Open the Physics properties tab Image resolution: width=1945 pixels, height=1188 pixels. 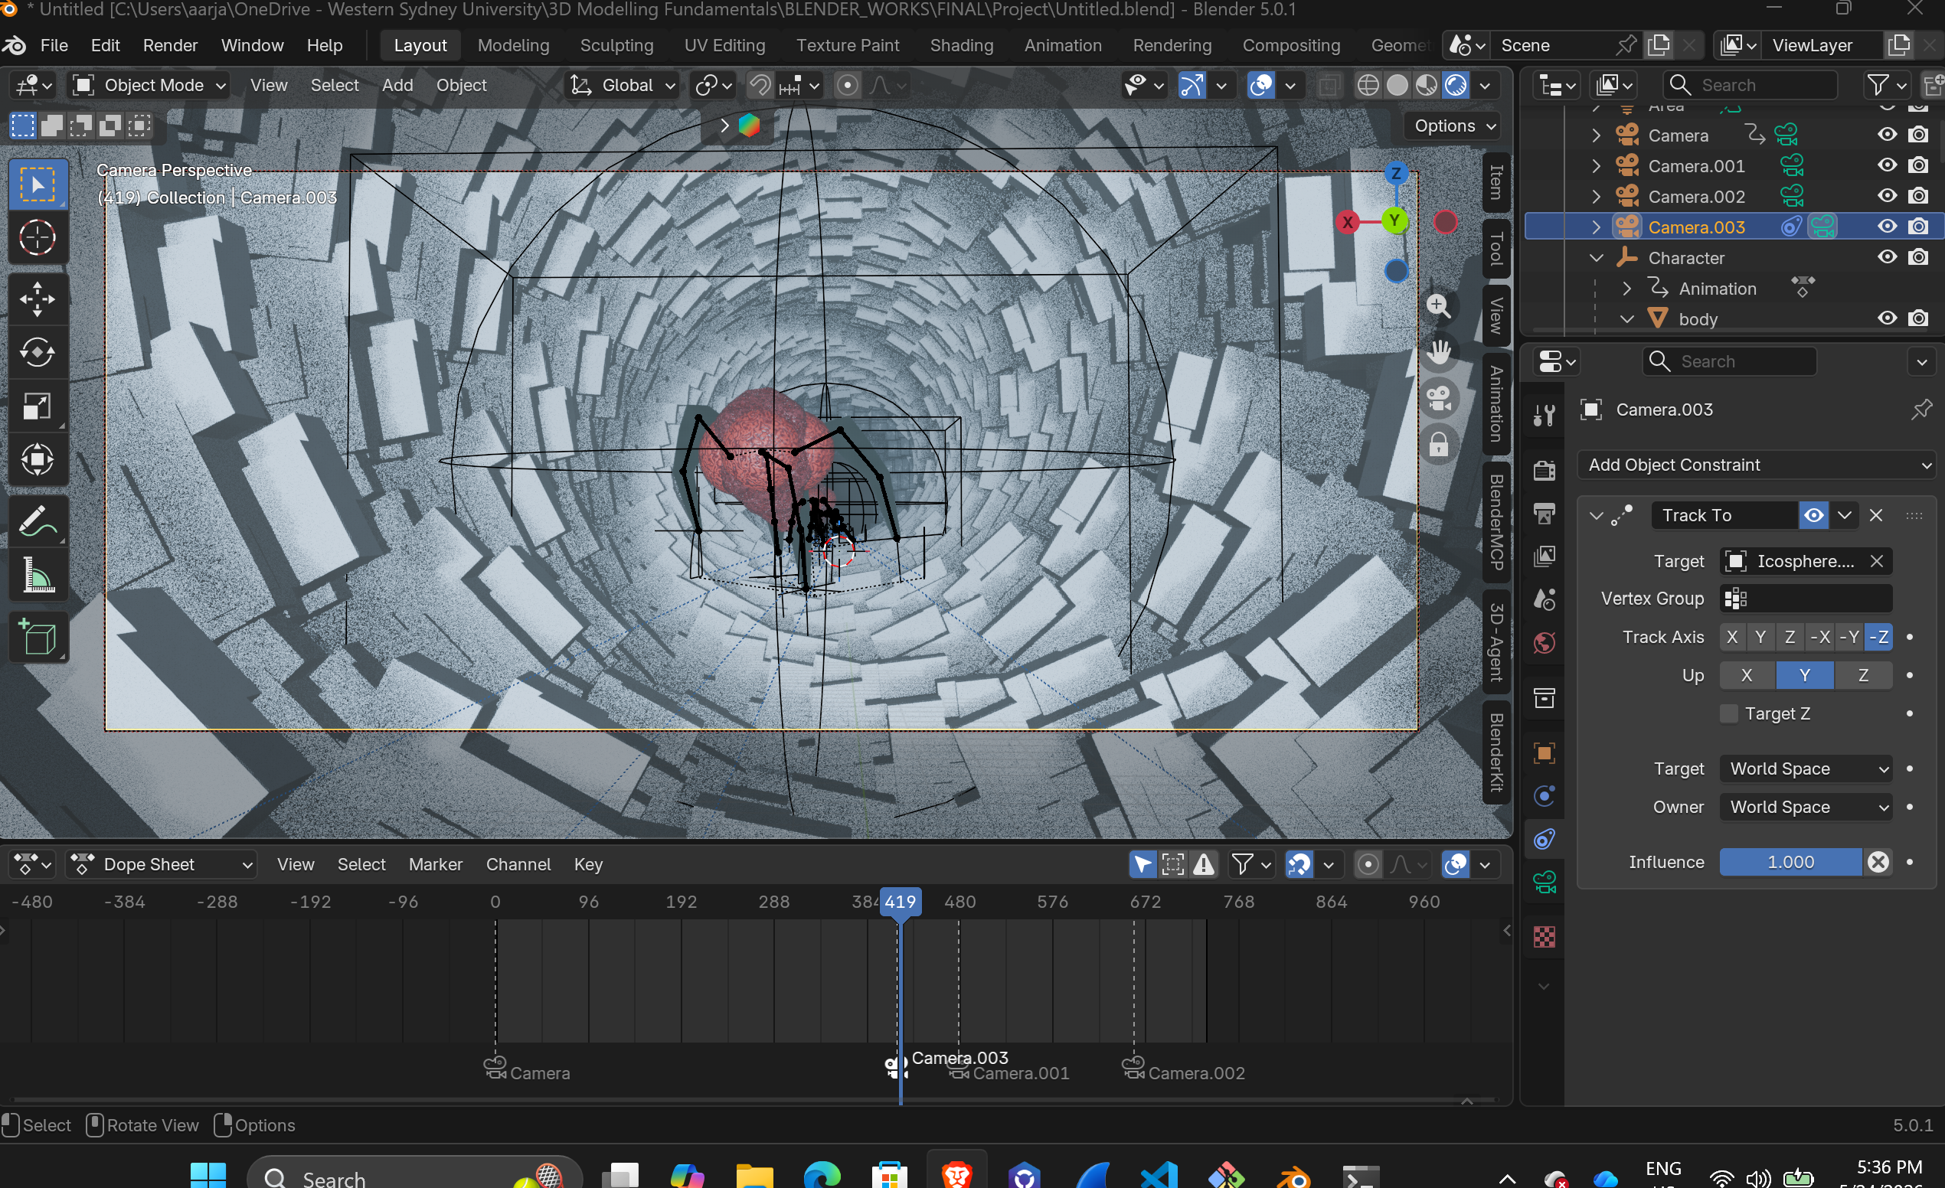(1544, 795)
